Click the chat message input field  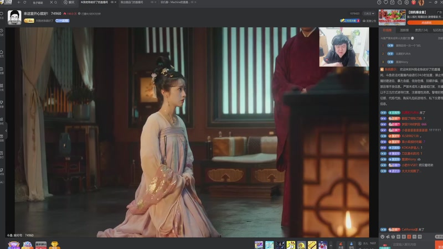pos(413,245)
